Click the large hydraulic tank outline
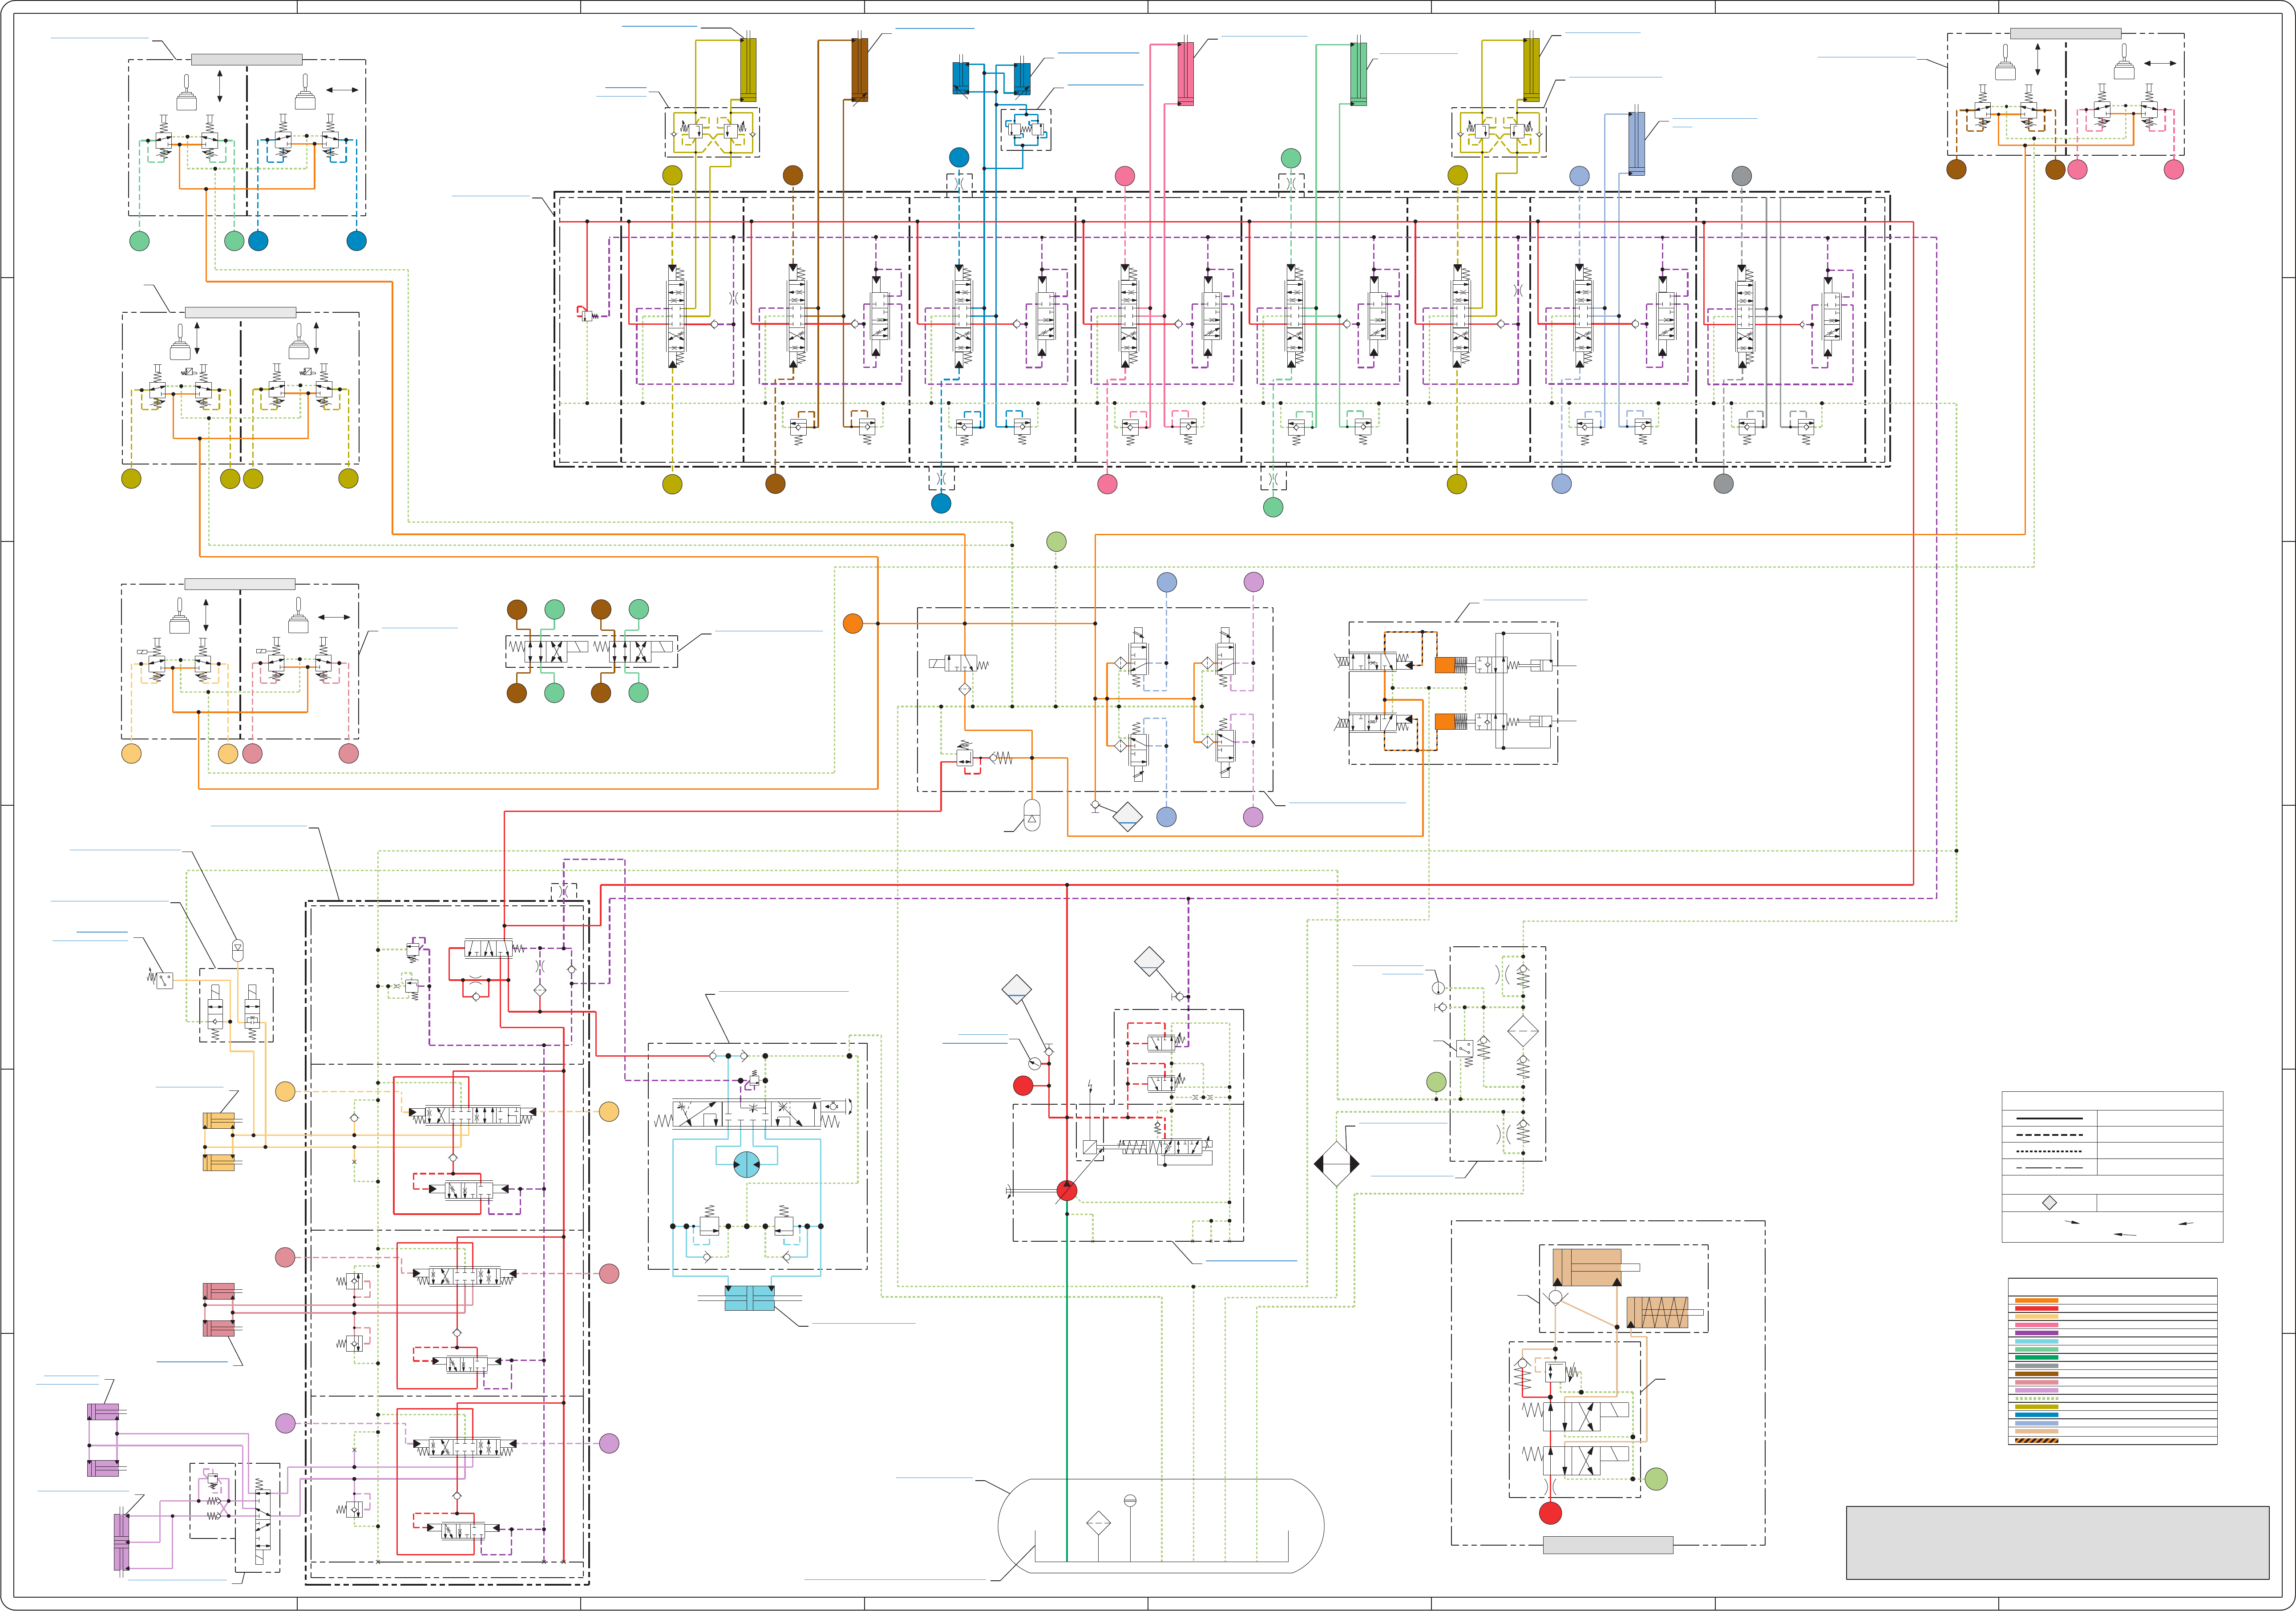The image size is (2296, 1611). pos(1161,1526)
